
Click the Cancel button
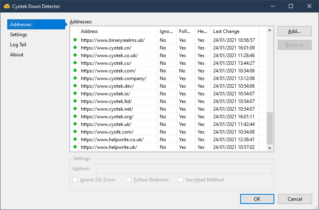click(295, 199)
